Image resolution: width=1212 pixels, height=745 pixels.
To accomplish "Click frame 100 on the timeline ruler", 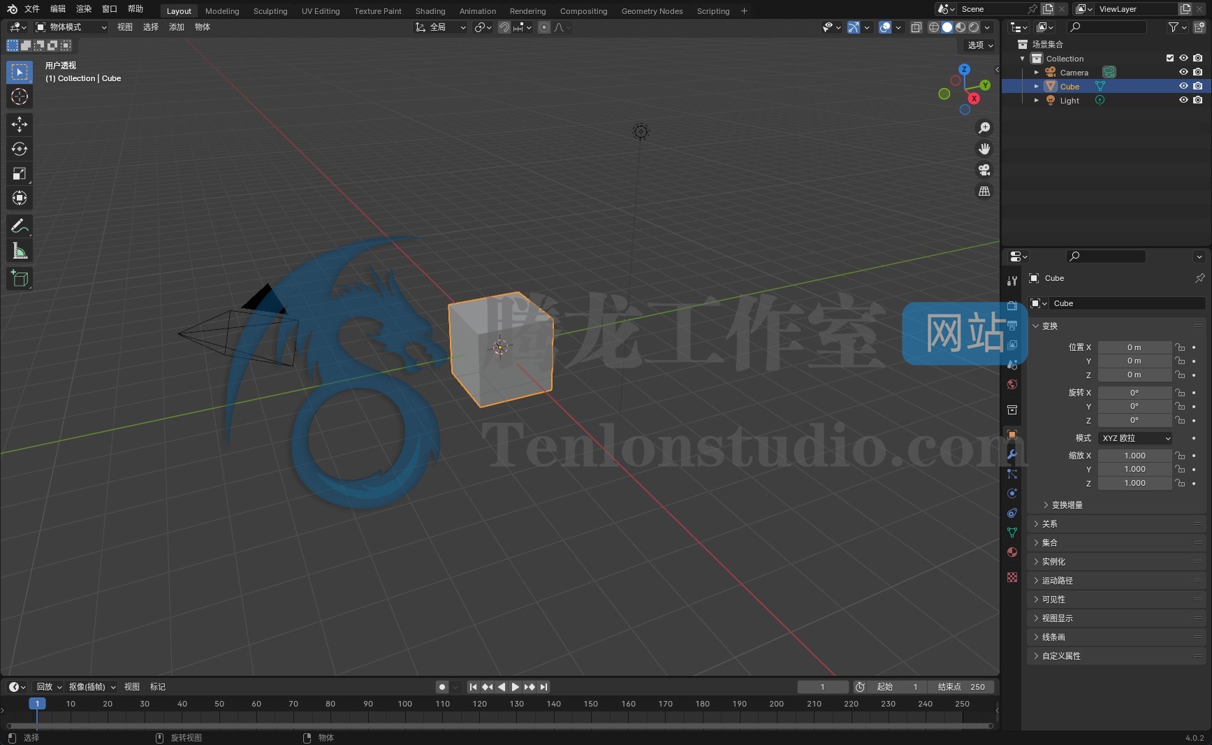I will (405, 704).
